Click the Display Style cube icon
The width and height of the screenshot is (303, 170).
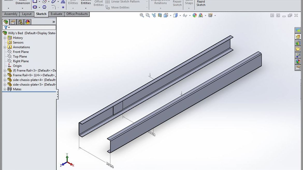pos(175,16)
